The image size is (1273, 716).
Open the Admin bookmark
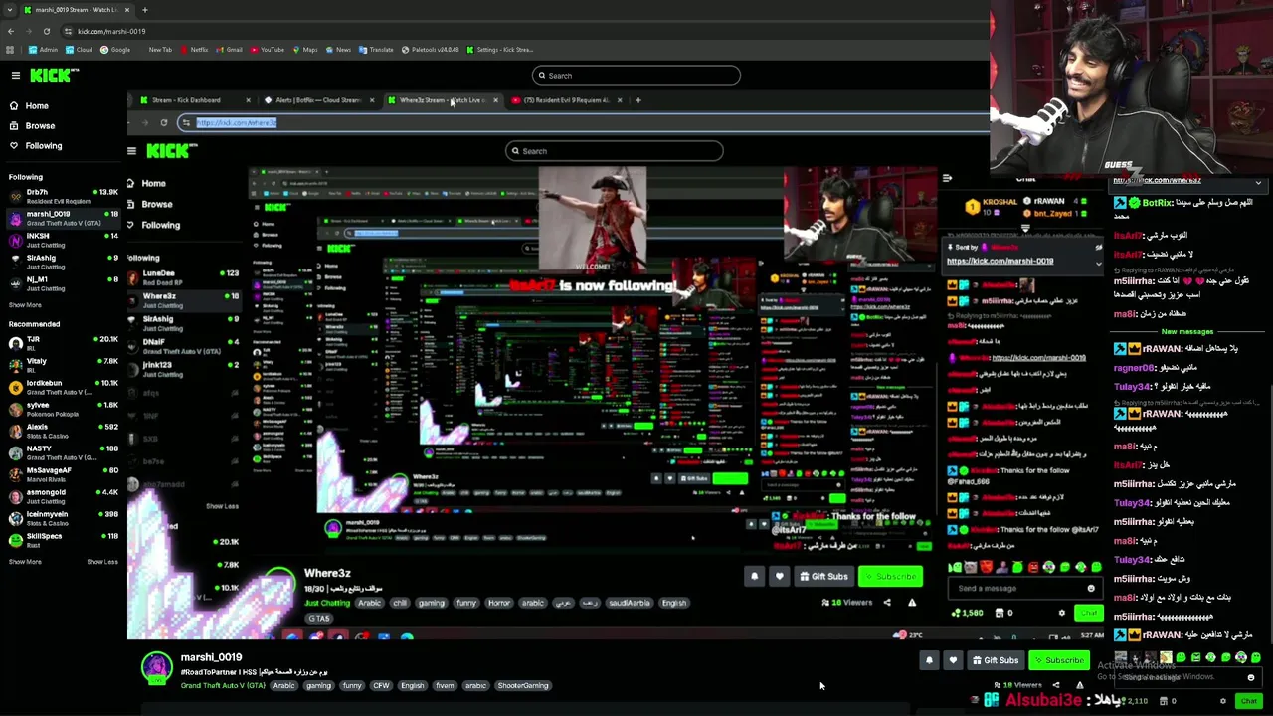pyautogui.click(x=44, y=50)
